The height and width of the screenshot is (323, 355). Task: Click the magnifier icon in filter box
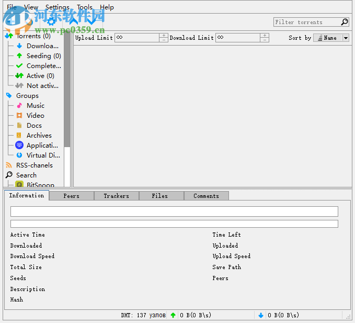345,22
